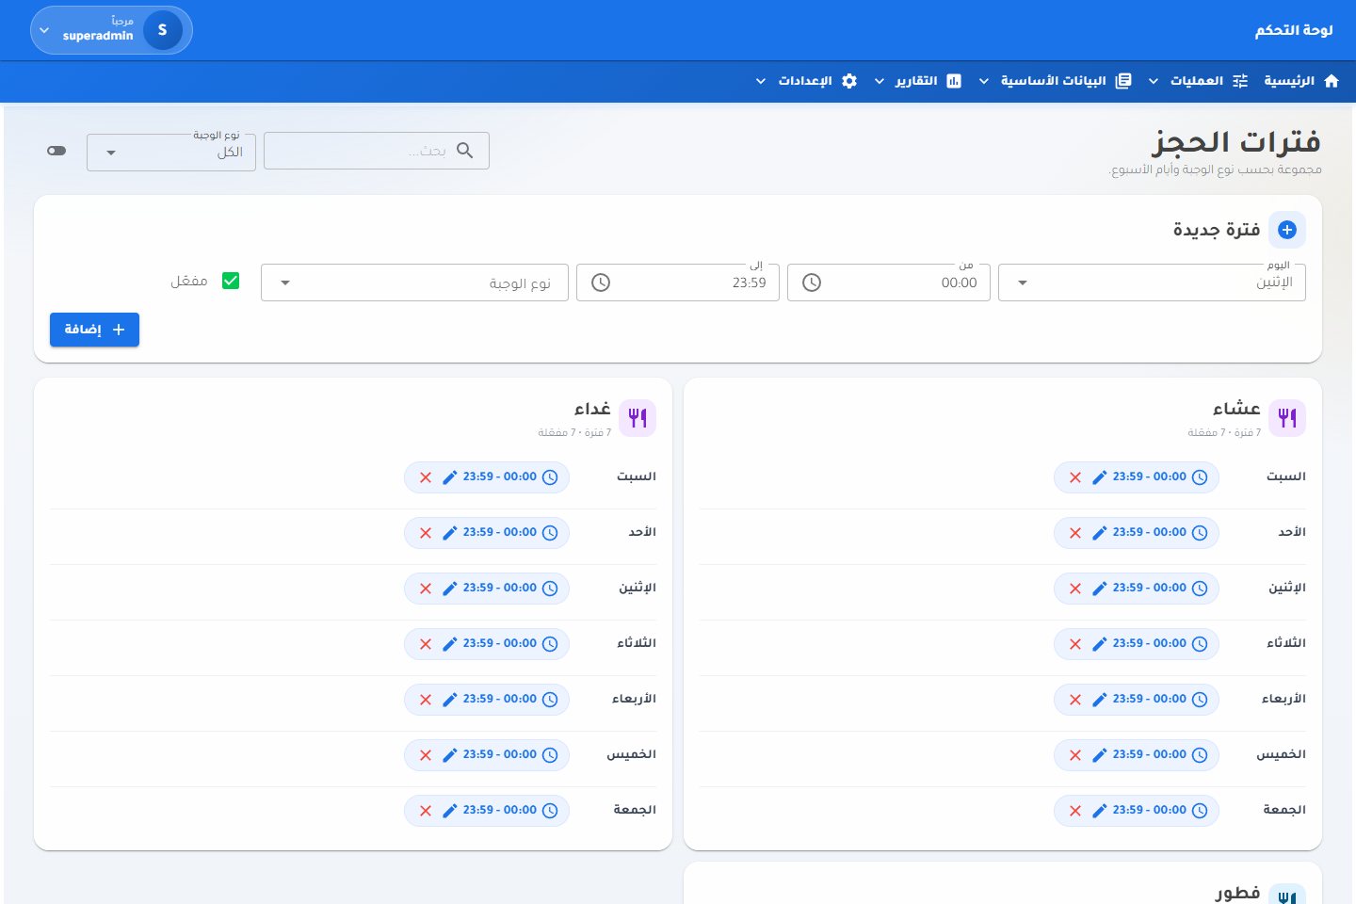Click the فطور card heading
Screen dimensions: 1356x904
click(1237, 893)
